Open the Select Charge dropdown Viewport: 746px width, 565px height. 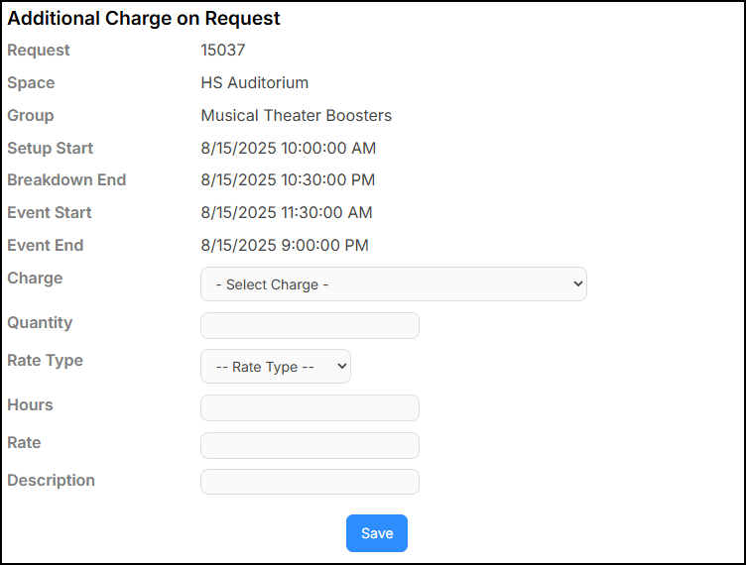pos(394,284)
